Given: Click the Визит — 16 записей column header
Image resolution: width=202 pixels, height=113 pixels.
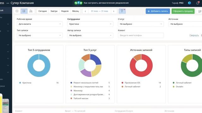Looking at the screenshot, I should [75, 111].
